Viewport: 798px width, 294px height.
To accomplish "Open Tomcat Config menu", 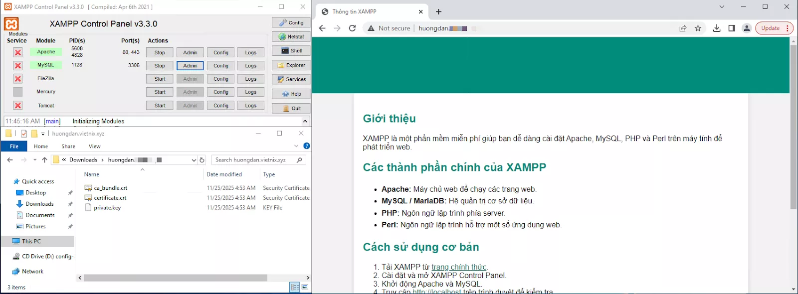I will coord(221,105).
